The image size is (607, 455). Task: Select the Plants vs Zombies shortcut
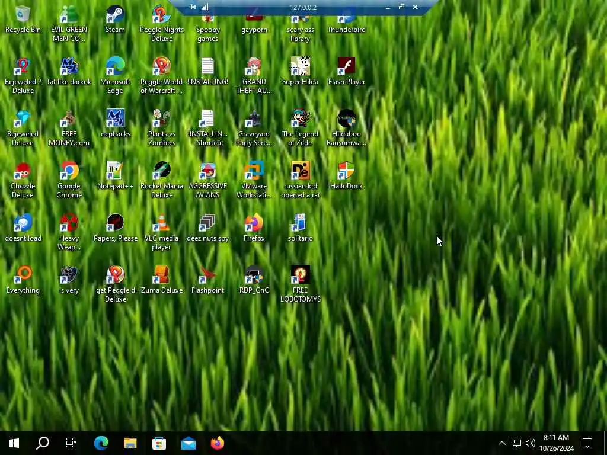(x=161, y=128)
